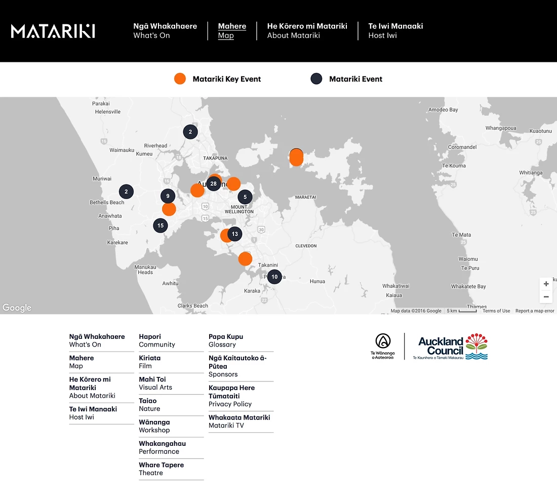Click Report a map error

point(534,311)
